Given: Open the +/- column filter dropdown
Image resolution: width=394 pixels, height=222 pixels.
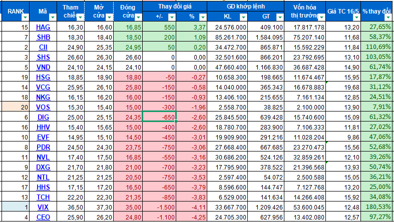Looking at the screenshot, I should (x=172, y=17).
